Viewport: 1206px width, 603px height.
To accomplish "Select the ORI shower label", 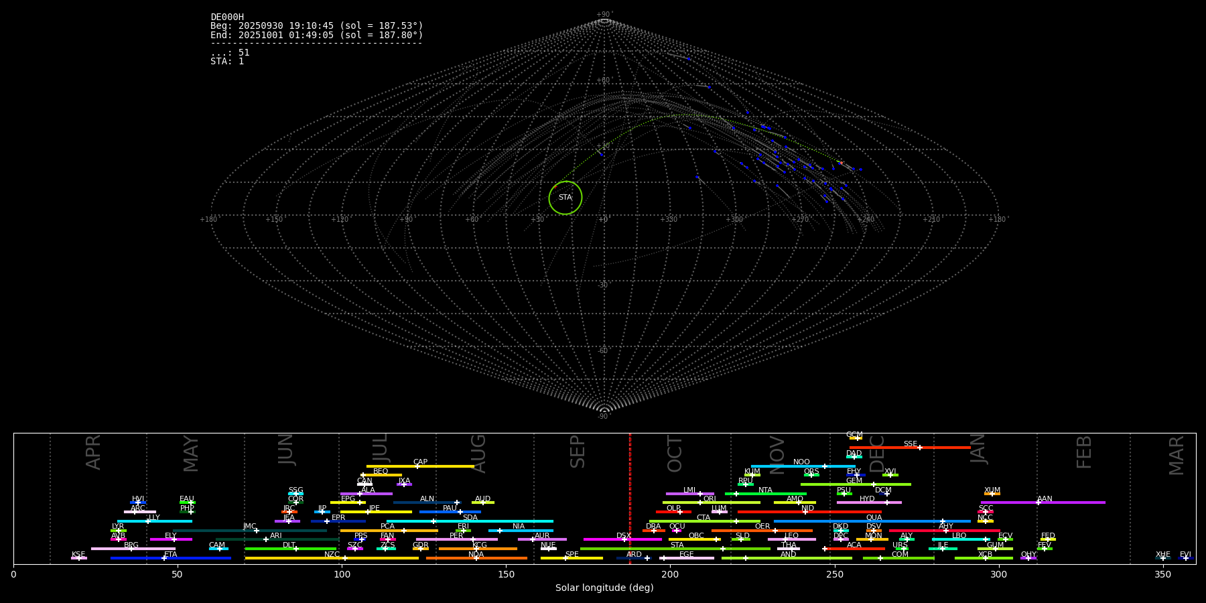I will point(710,499).
